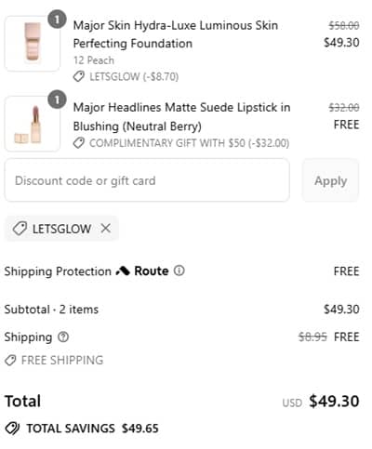Click the TOTAL SAVINGS tags icon

click(x=12, y=429)
